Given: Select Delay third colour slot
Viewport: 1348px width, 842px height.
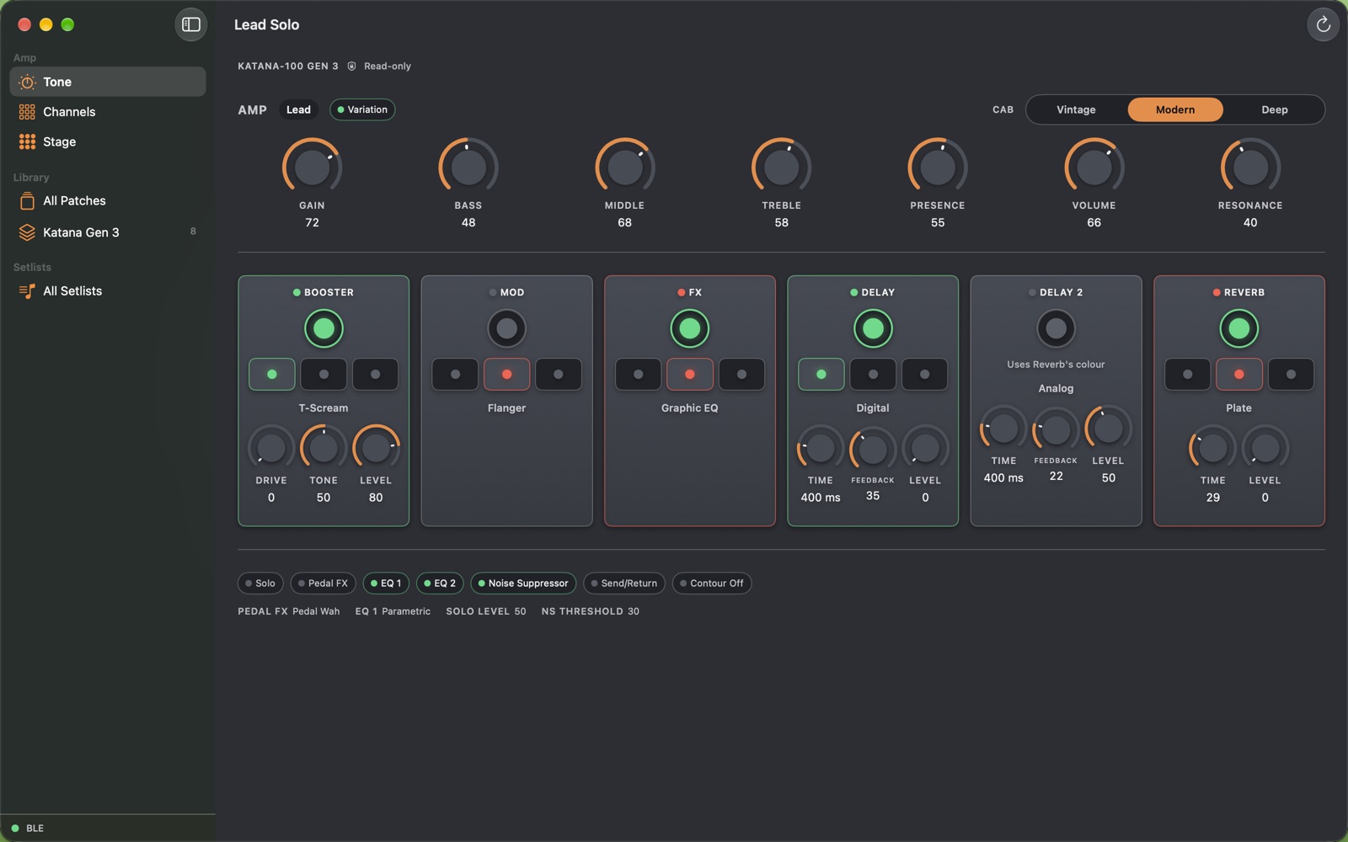Looking at the screenshot, I should (x=924, y=375).
